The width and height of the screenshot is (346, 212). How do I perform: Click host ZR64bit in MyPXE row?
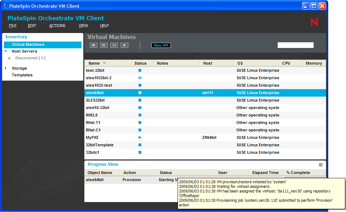pos(209,138)
